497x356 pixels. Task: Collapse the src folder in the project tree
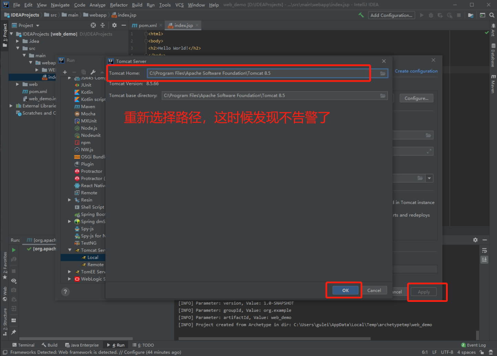pyautogui.click(x=18, y=48)
